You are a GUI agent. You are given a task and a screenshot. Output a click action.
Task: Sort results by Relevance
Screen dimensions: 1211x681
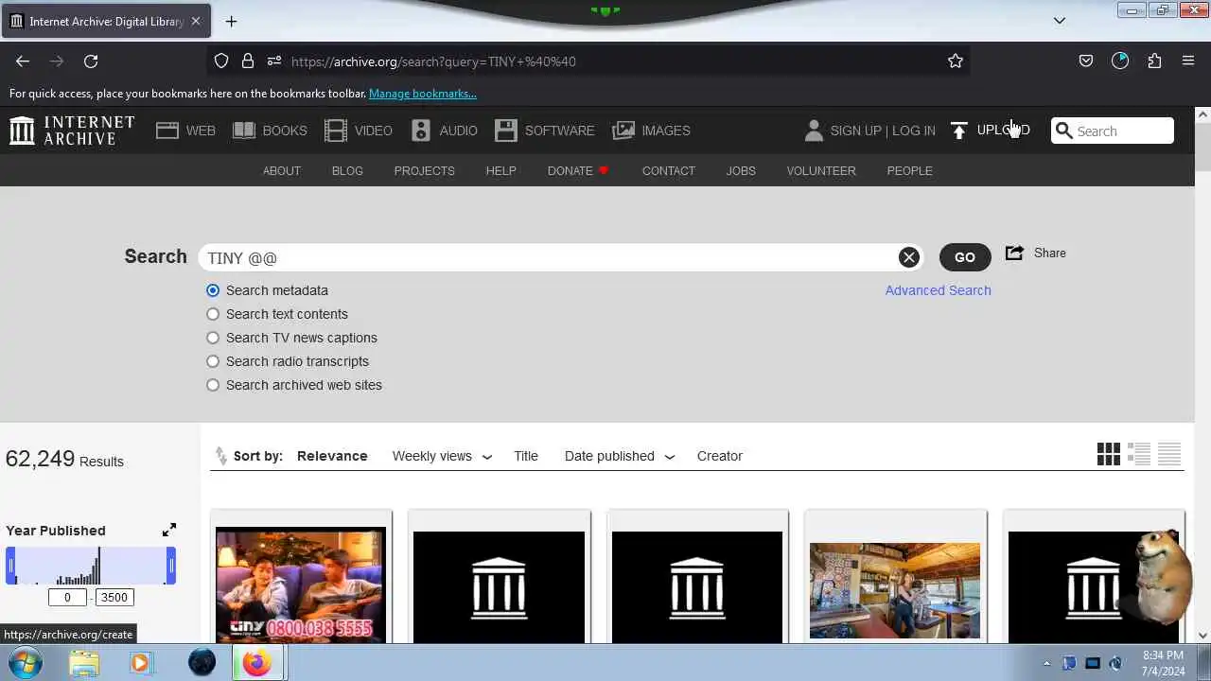point(332,456)
